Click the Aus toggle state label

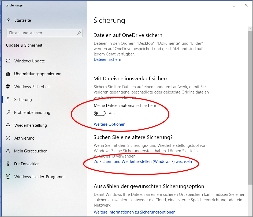pyautogui.click(x=112, y=114)
